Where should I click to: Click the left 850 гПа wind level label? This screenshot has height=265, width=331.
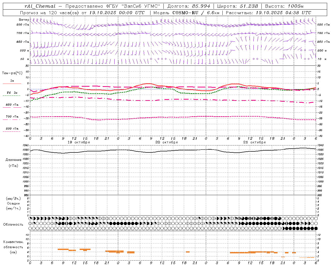(x=23, y=42)
